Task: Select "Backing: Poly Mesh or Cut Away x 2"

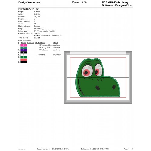Action: pyautogui.click(x=48, y=36)
